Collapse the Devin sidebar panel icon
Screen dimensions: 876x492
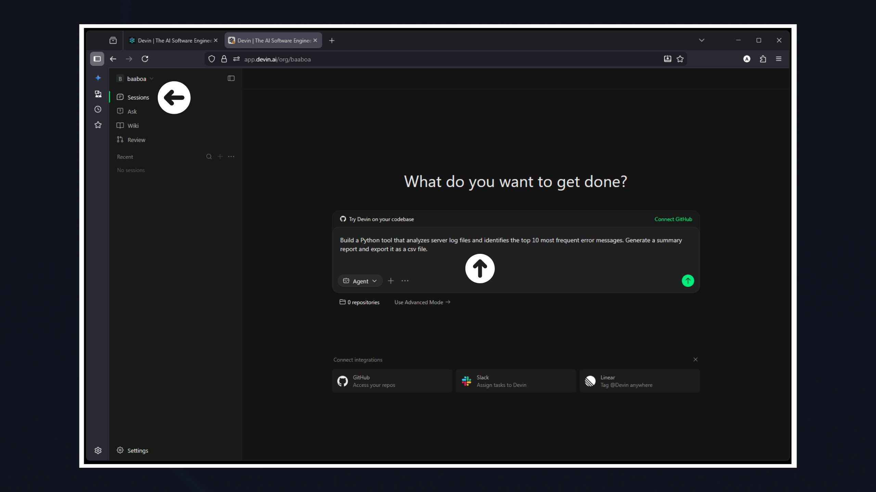pyautogui.click(x=231, y=79)
